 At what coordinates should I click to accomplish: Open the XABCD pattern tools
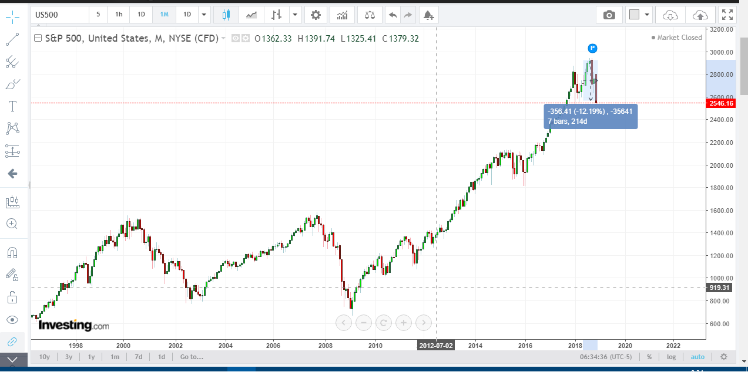coord(12,128)
